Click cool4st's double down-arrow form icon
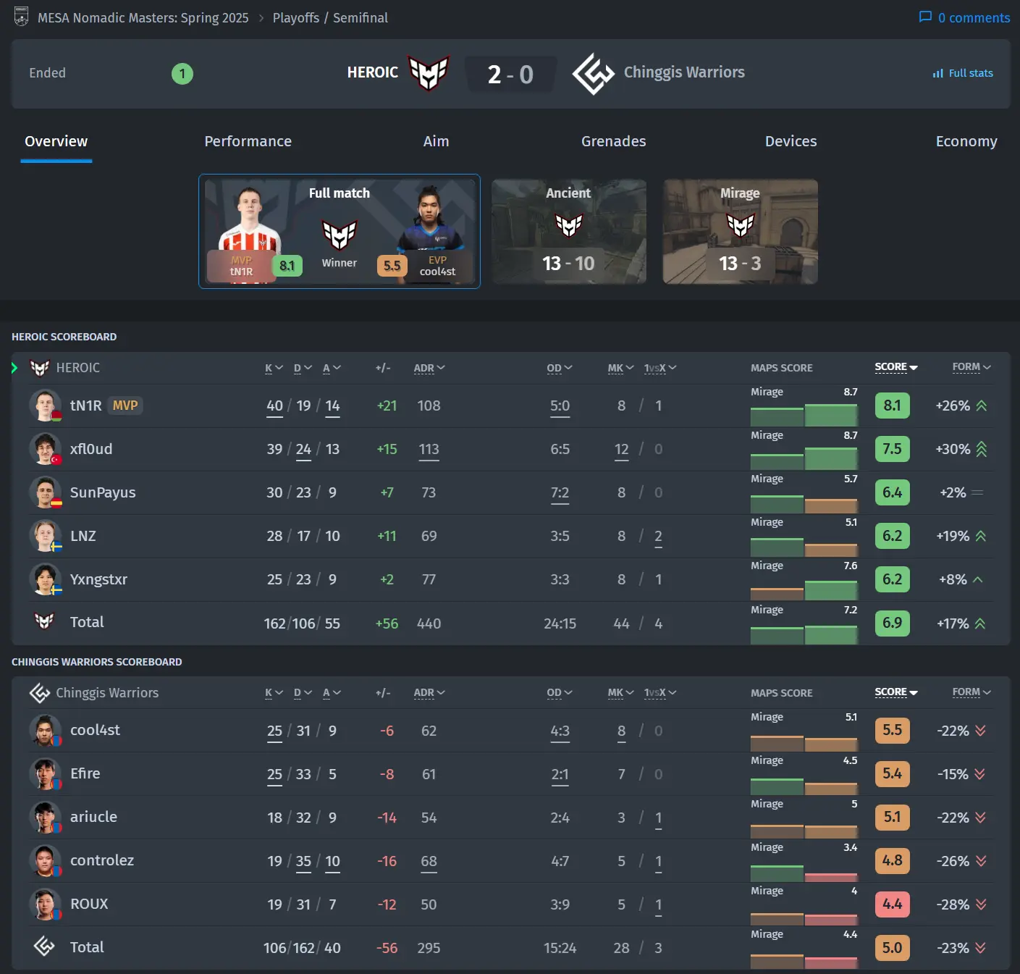This screenshot has height=974, width=1020. point(981,731)
